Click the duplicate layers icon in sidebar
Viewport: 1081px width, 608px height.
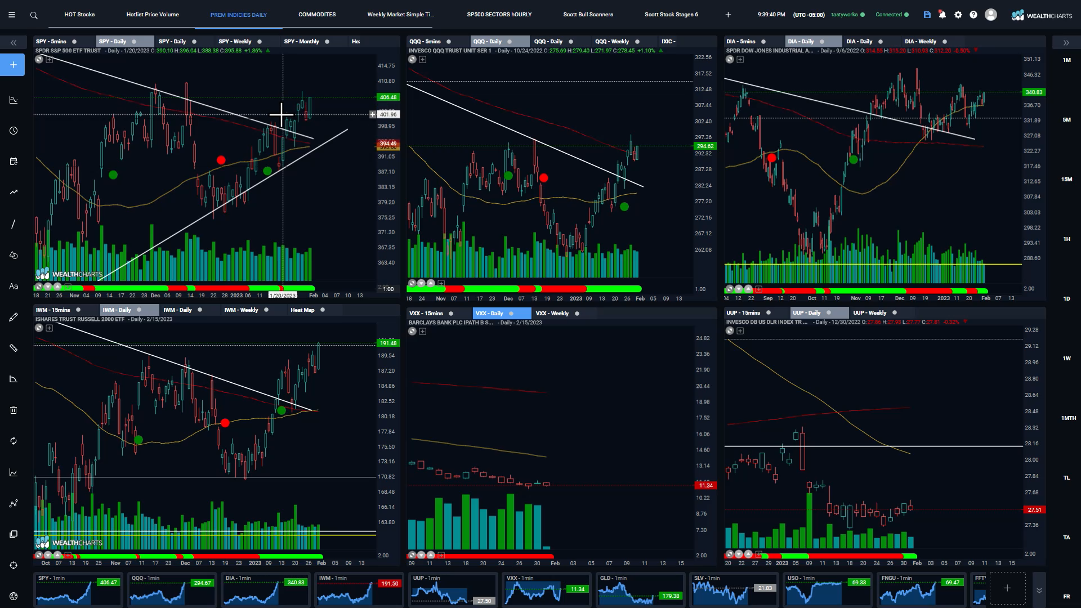pos(14,534)
